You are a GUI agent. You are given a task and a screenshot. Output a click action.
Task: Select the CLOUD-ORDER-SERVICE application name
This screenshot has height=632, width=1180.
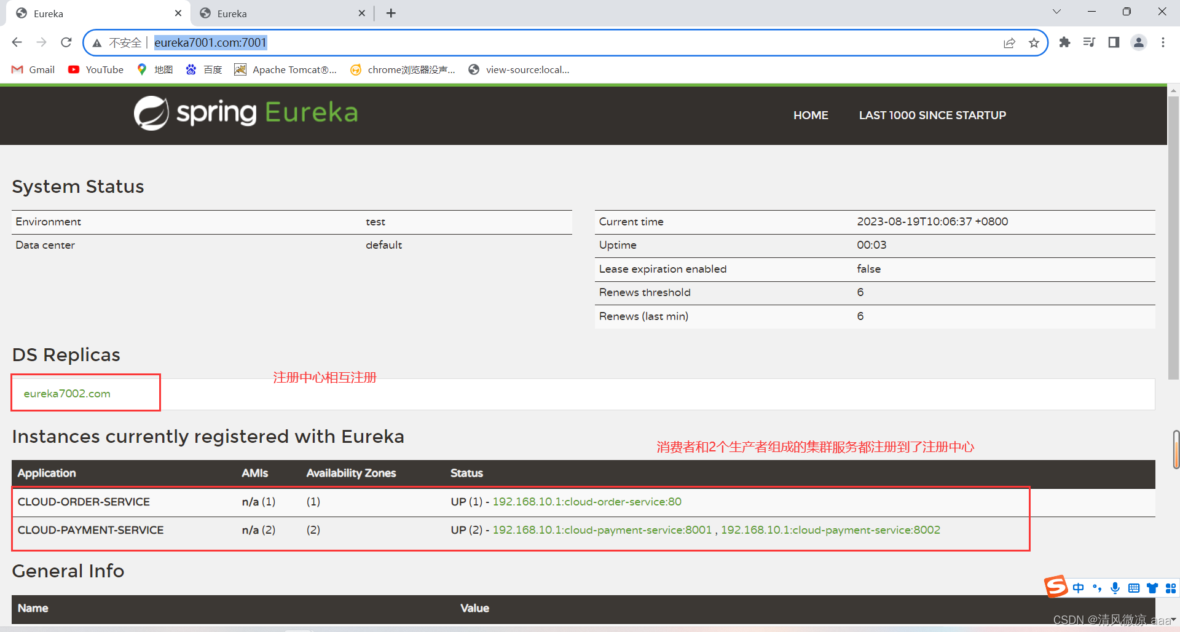pyautogui.click(x=84, y=502)
